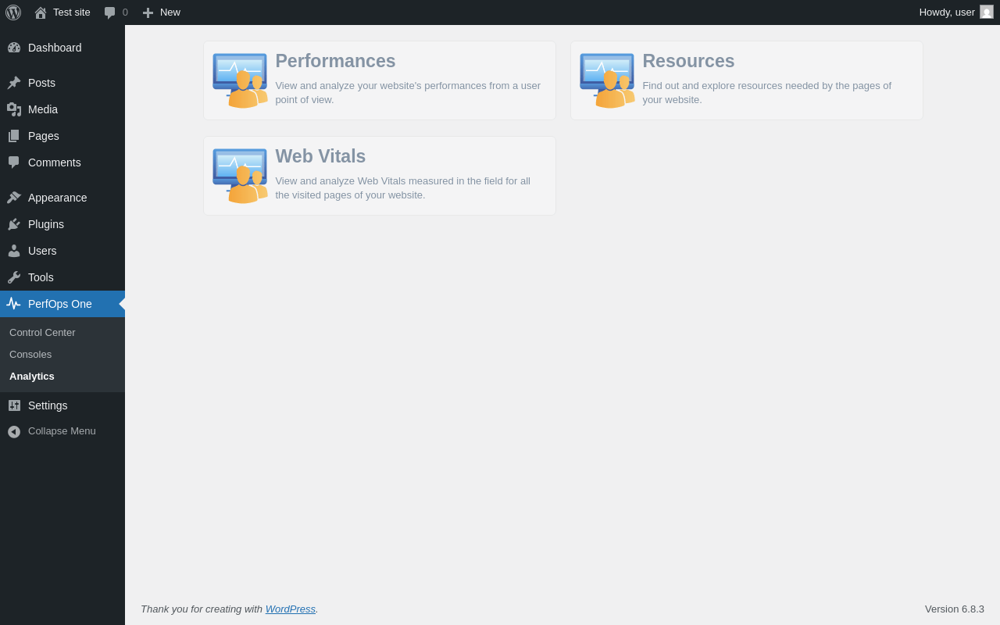Click the New content label
Screen dimensions: 1000x625
170,12
